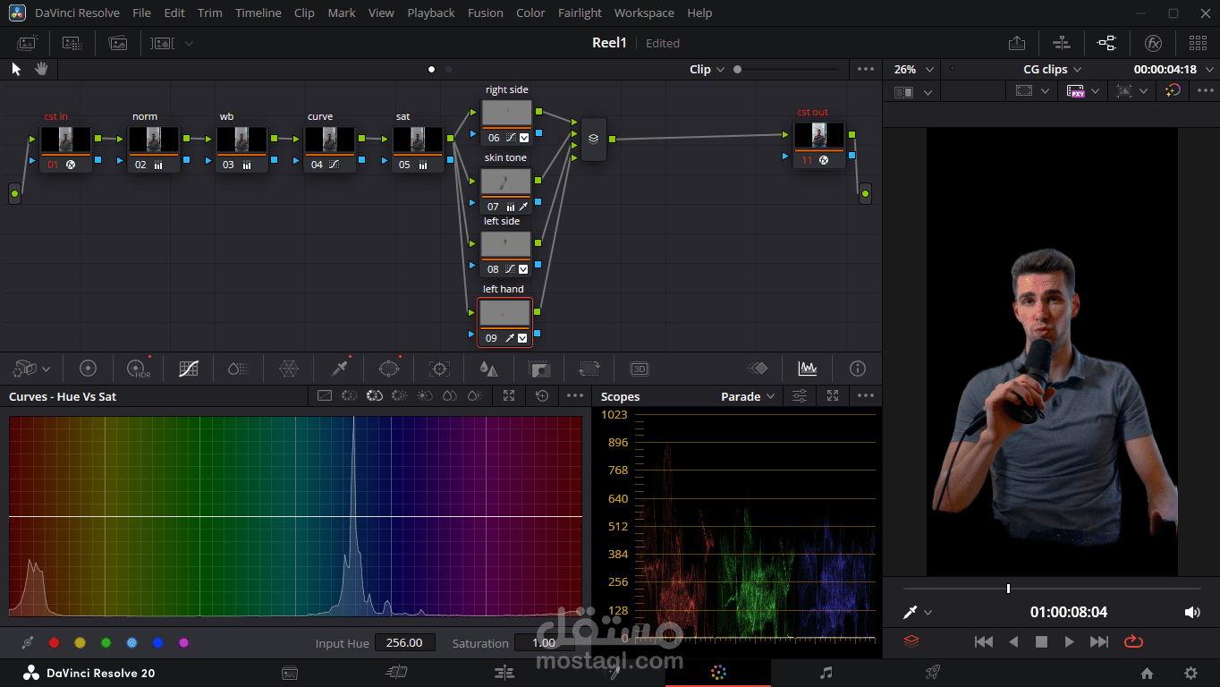Open the viewer zoom 26% dropdown
The width and height of the screenshot is (1220, 687).
pyautogui.click(x=914, y=69)
